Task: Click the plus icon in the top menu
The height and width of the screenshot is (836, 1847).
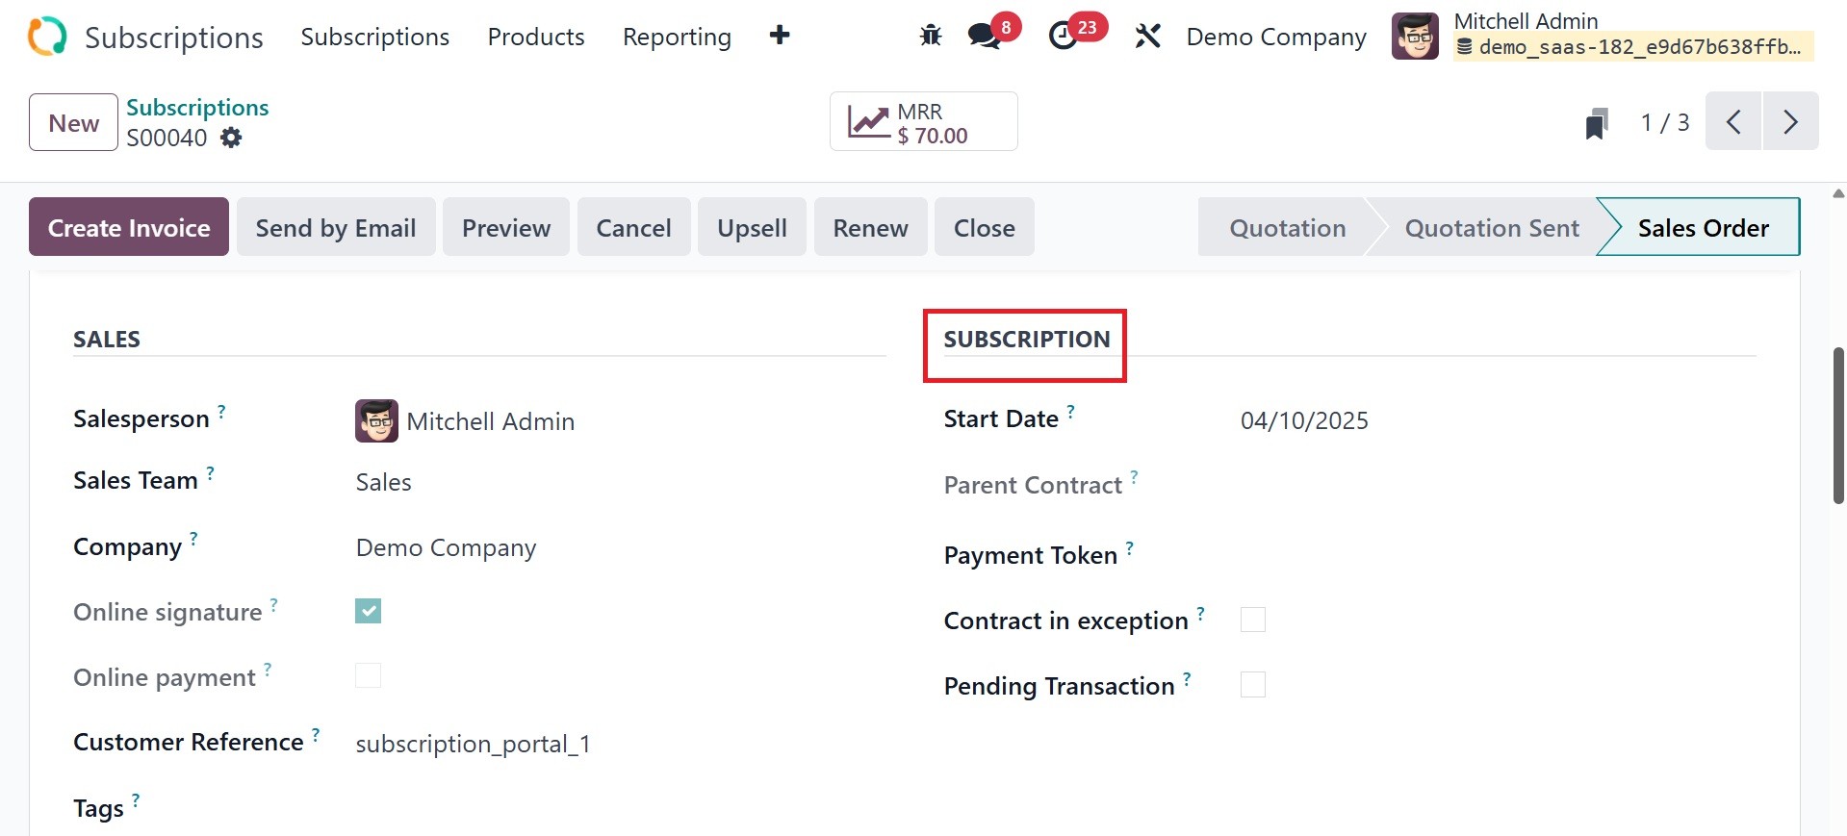Action: pos(780,36)
